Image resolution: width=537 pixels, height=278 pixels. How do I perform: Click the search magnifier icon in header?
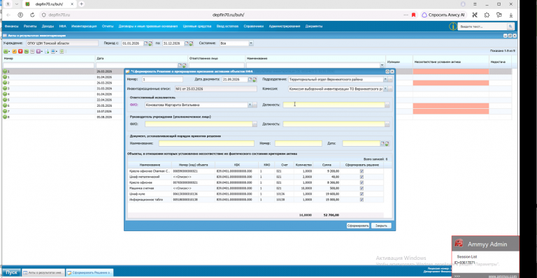click(510, 27)
